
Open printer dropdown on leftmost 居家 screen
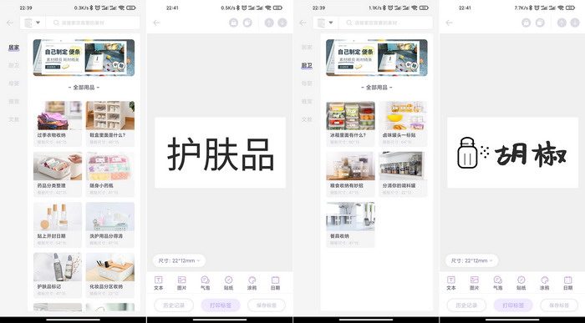32,23
